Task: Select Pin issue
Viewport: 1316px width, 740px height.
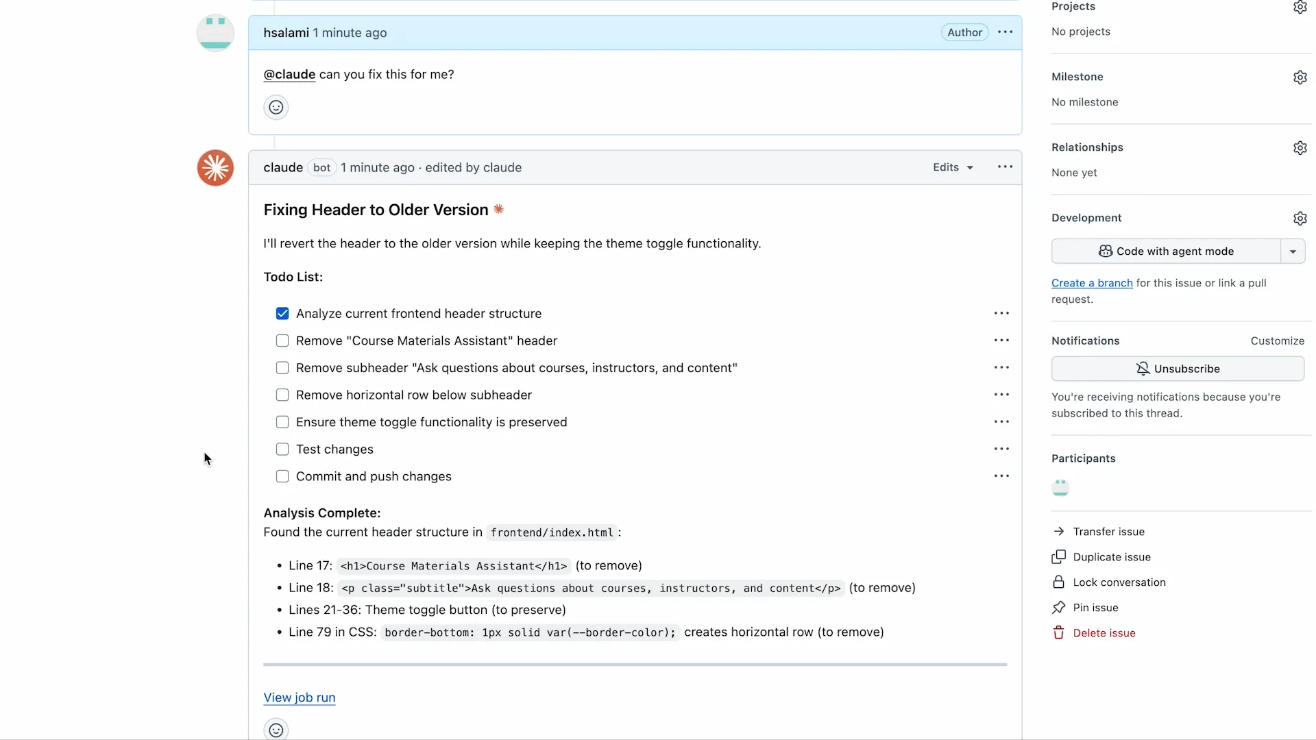Action: [x=1095, y=608]
